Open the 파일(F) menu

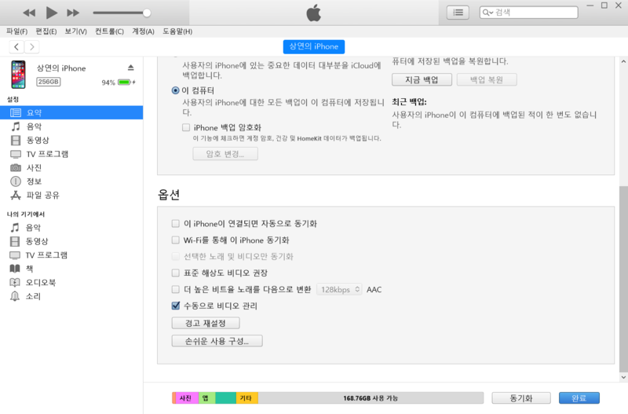[16, 31]
